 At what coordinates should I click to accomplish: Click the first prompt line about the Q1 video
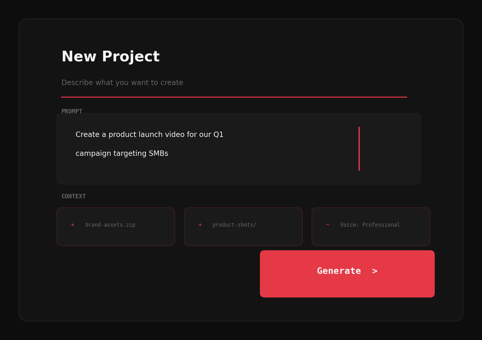click(x=149, y=135)
